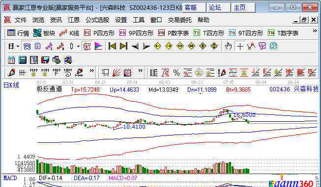
Task: Switch to K线 candlestick chart view
Action: [69, 33]
